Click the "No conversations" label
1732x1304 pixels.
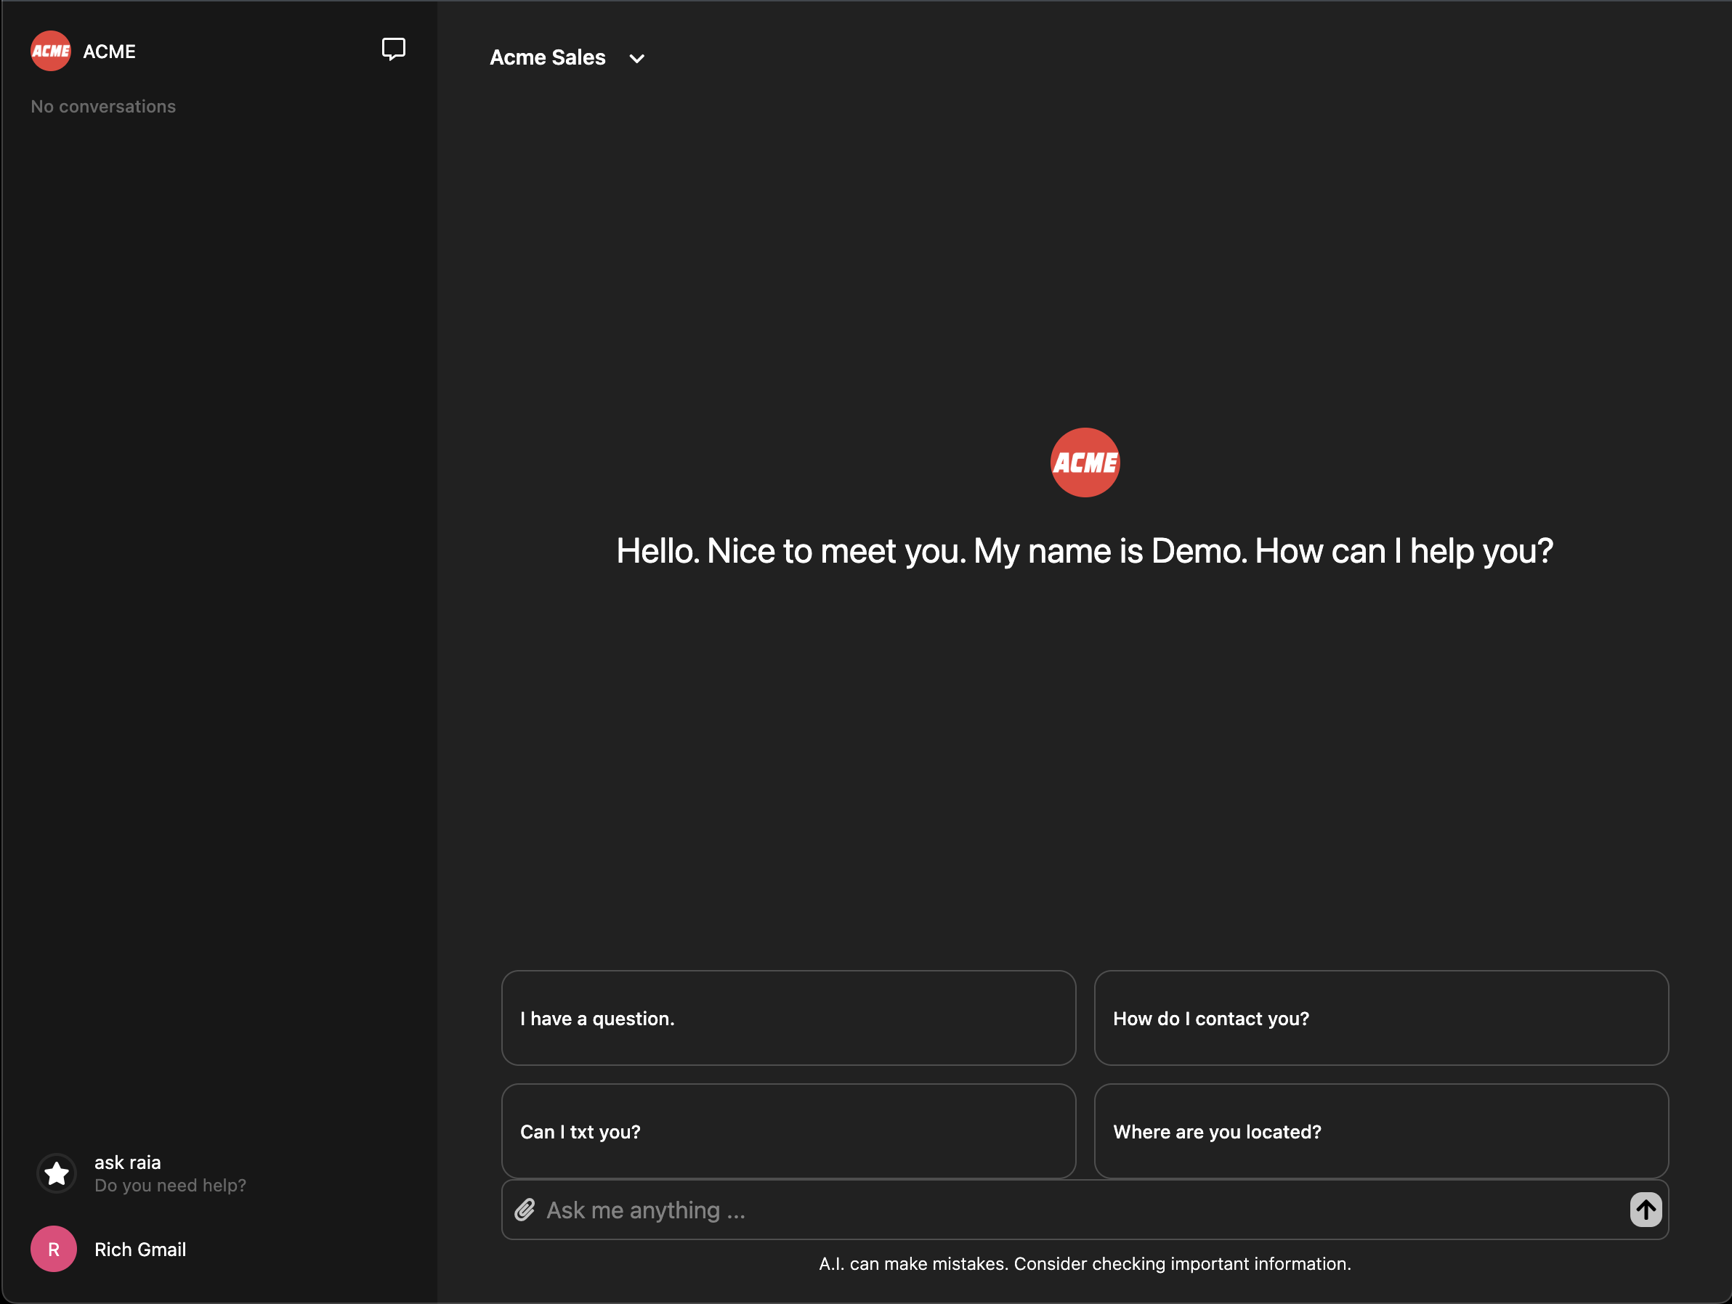(x=103, y=107)
